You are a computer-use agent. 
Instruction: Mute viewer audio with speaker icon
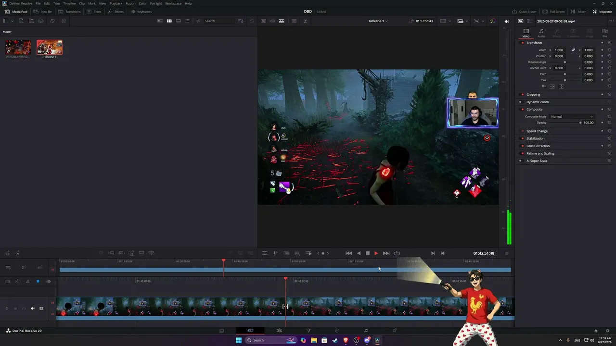(x=506, y=21)
